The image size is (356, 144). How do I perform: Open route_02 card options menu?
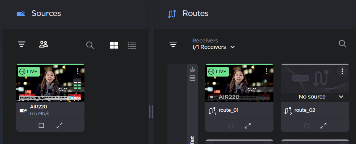[x=342, y=71]
